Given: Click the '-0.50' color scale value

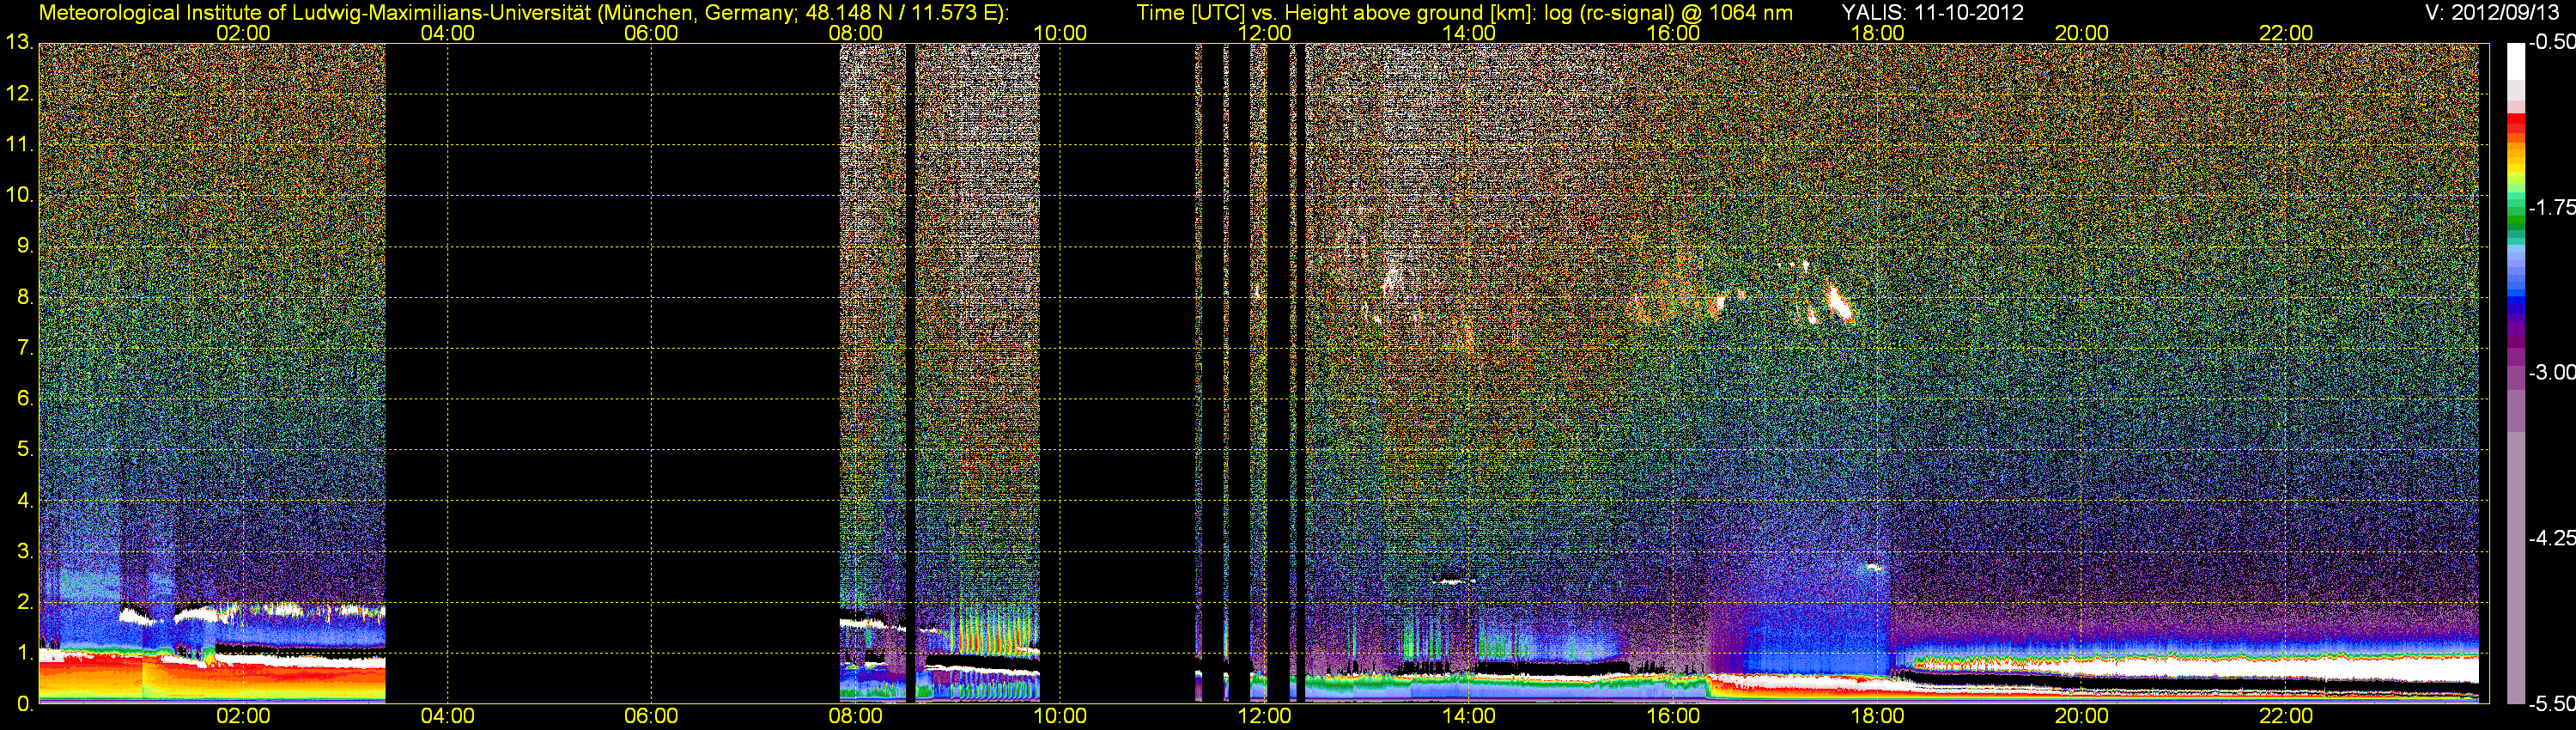Looking at the screenshot, I should (2551, 42).
